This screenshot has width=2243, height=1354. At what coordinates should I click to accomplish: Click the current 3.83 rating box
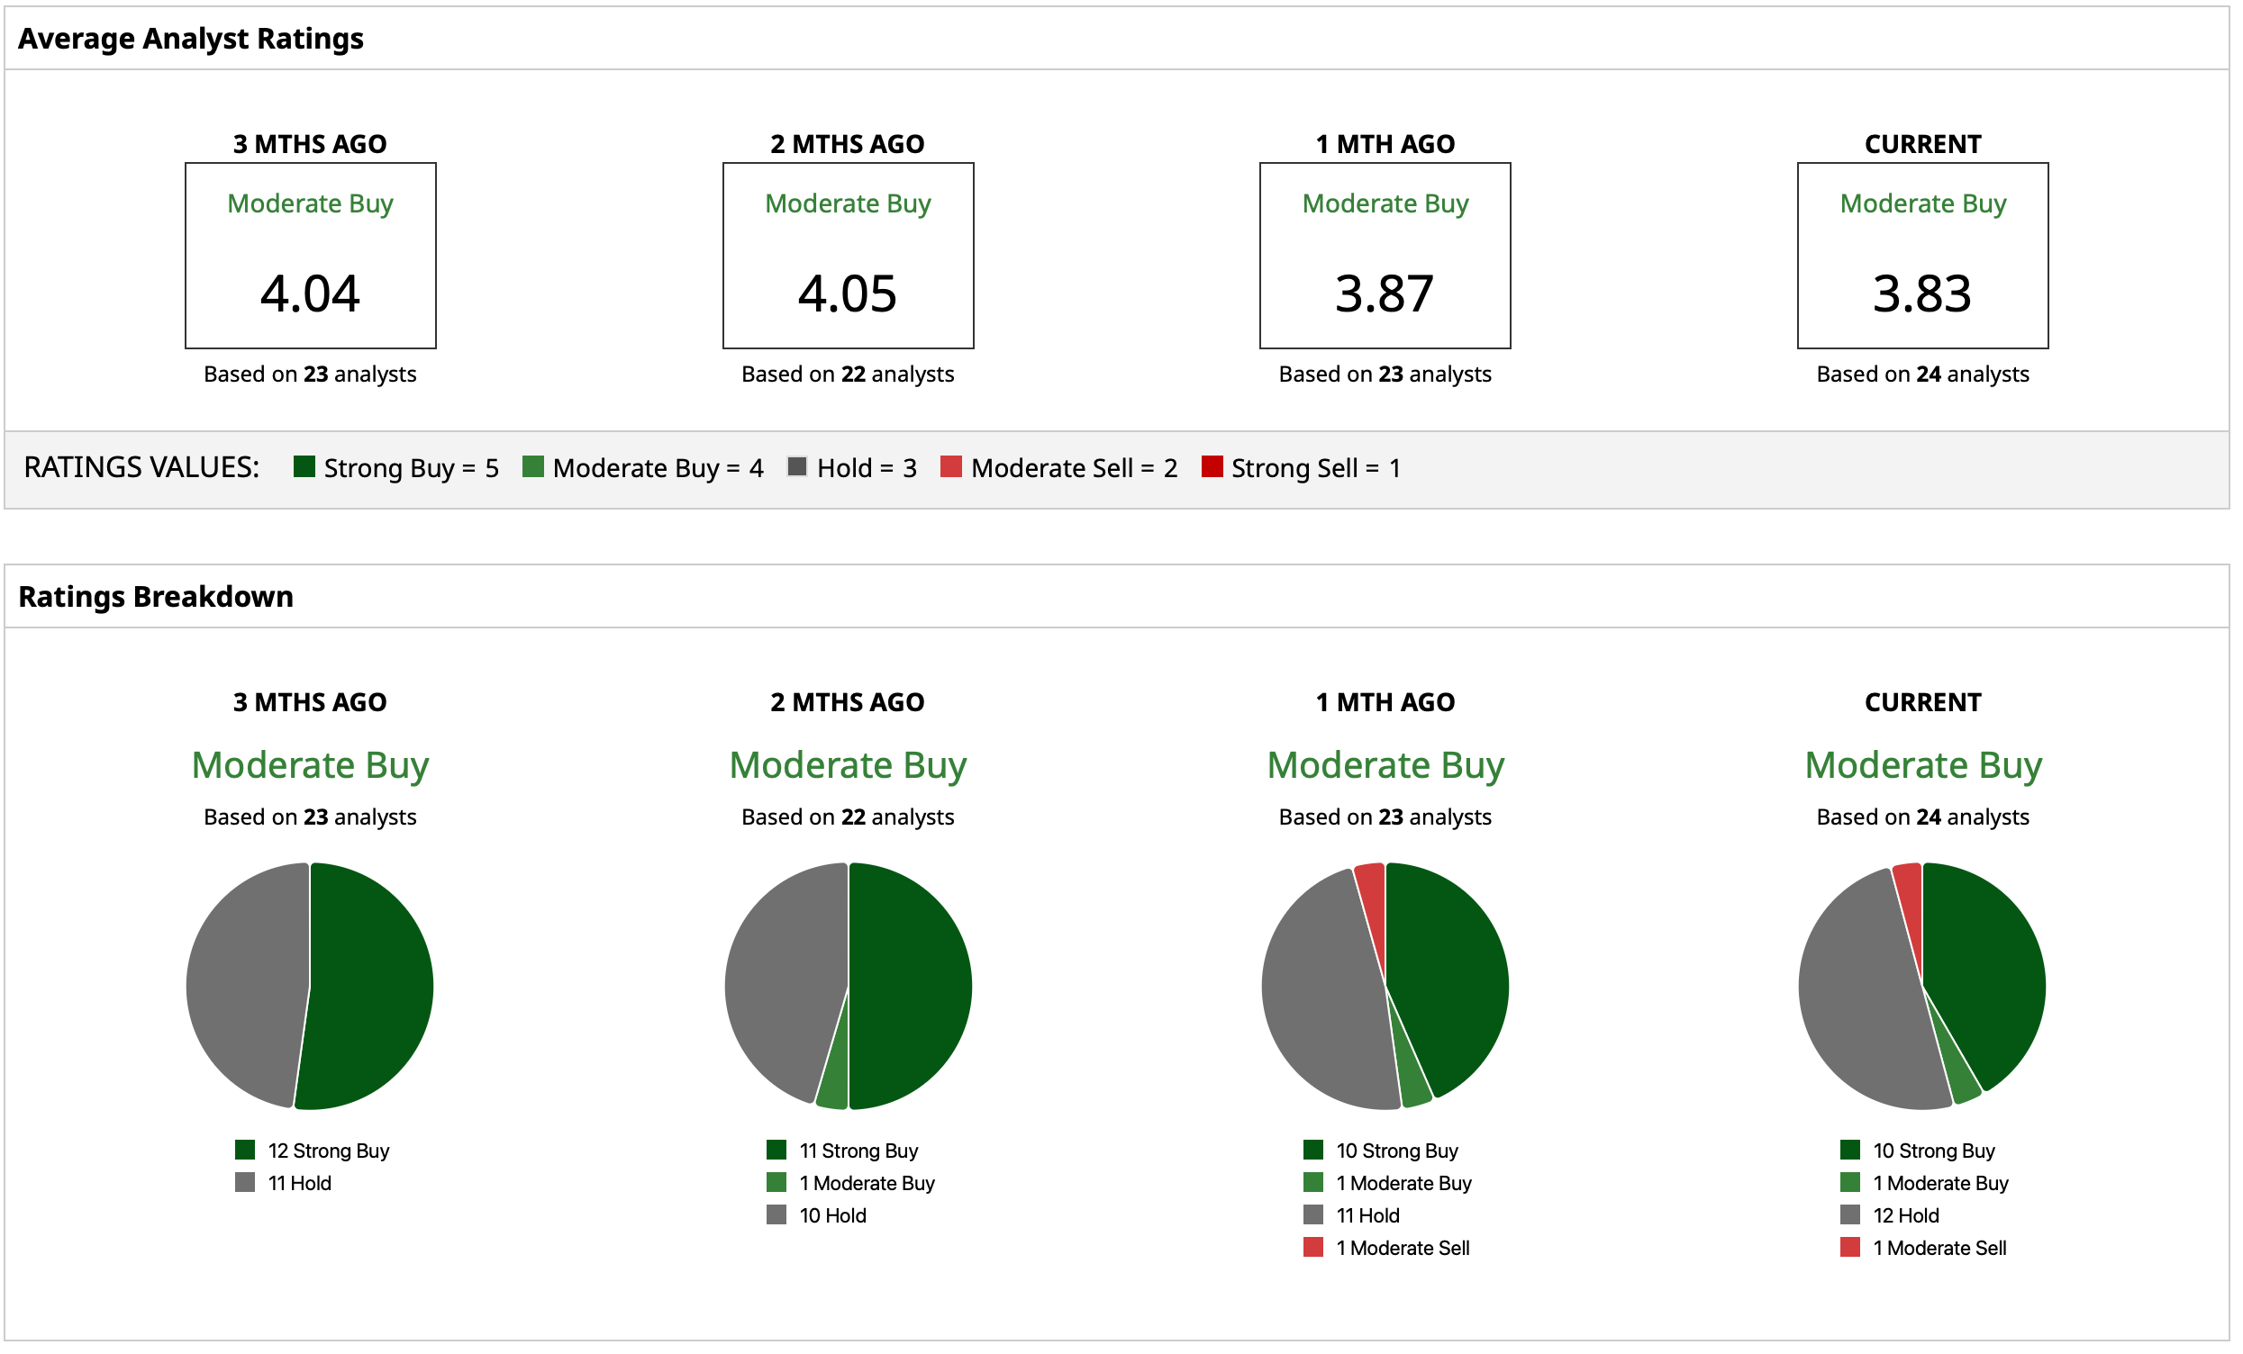coord(1922,256)
